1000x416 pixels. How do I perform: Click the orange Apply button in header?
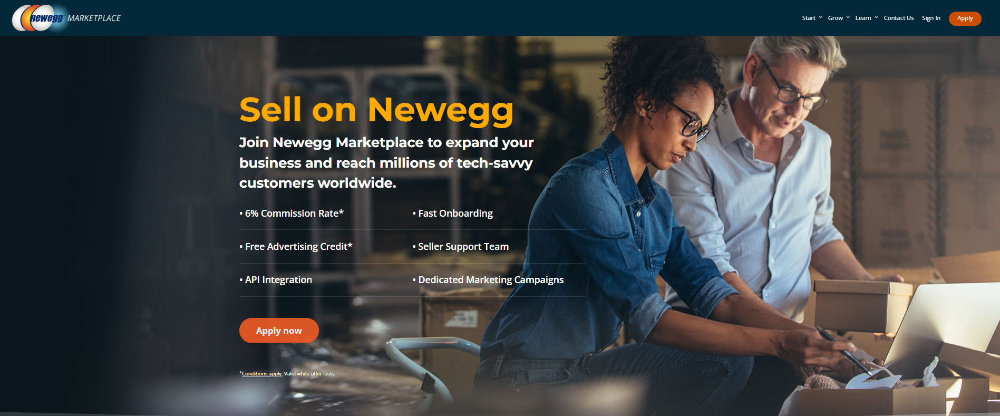[965, 18]
